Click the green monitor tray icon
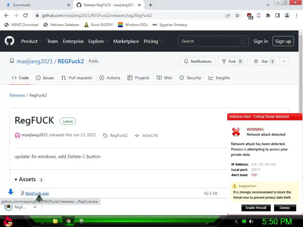This screenshot has width=303, height=227. 244,221
